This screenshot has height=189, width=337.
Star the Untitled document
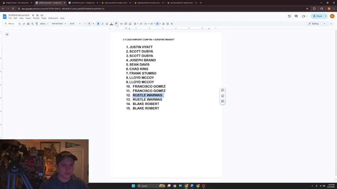pos(33,15)
